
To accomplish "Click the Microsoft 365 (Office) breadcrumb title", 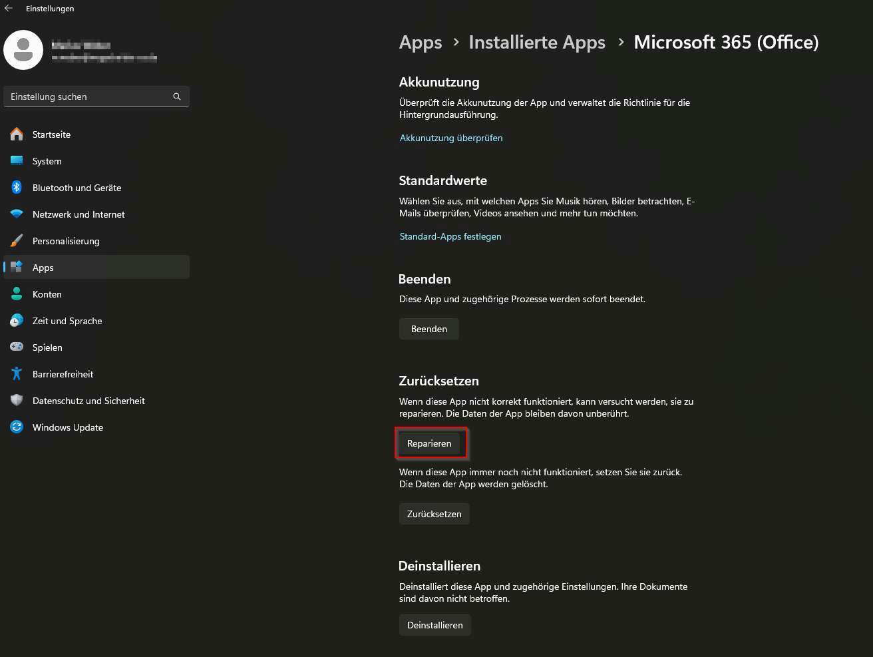I will click(726, 43).
